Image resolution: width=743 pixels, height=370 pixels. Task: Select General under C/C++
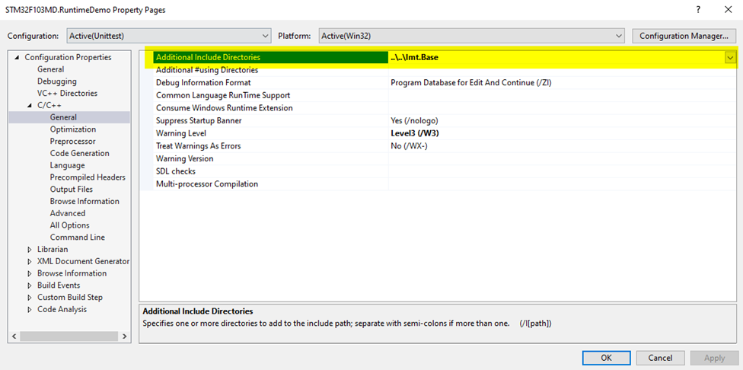[63, 117]
